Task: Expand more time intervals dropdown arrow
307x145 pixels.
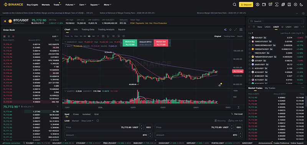Action: coord(98,36)
